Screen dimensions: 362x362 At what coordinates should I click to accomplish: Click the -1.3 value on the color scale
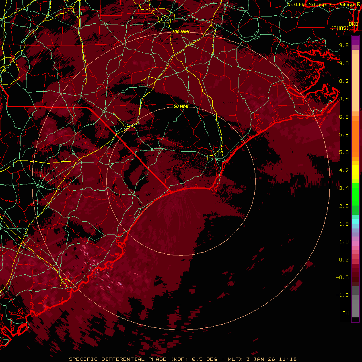click(342, 295)
